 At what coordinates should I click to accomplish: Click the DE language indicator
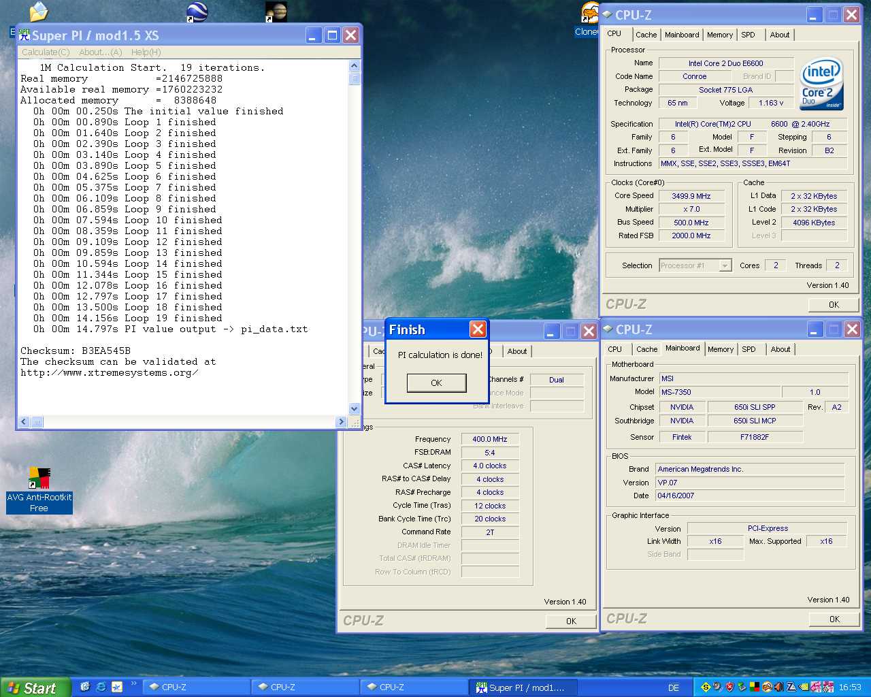pos(674,687)
